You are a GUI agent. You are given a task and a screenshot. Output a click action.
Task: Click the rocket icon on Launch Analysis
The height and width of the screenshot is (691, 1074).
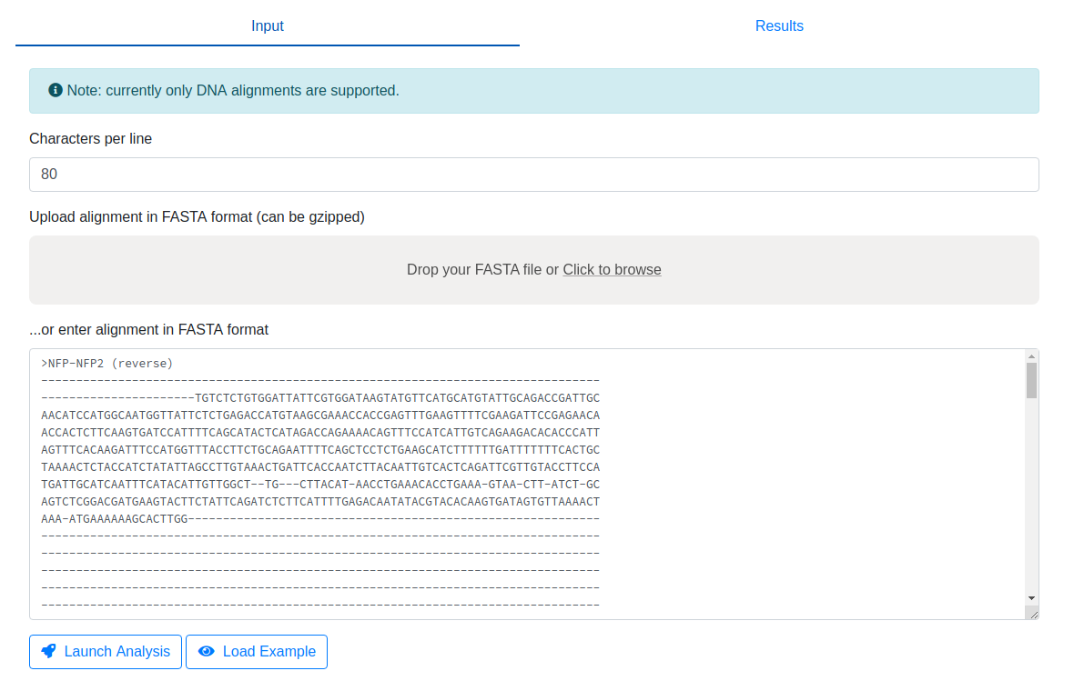point(49,651)
